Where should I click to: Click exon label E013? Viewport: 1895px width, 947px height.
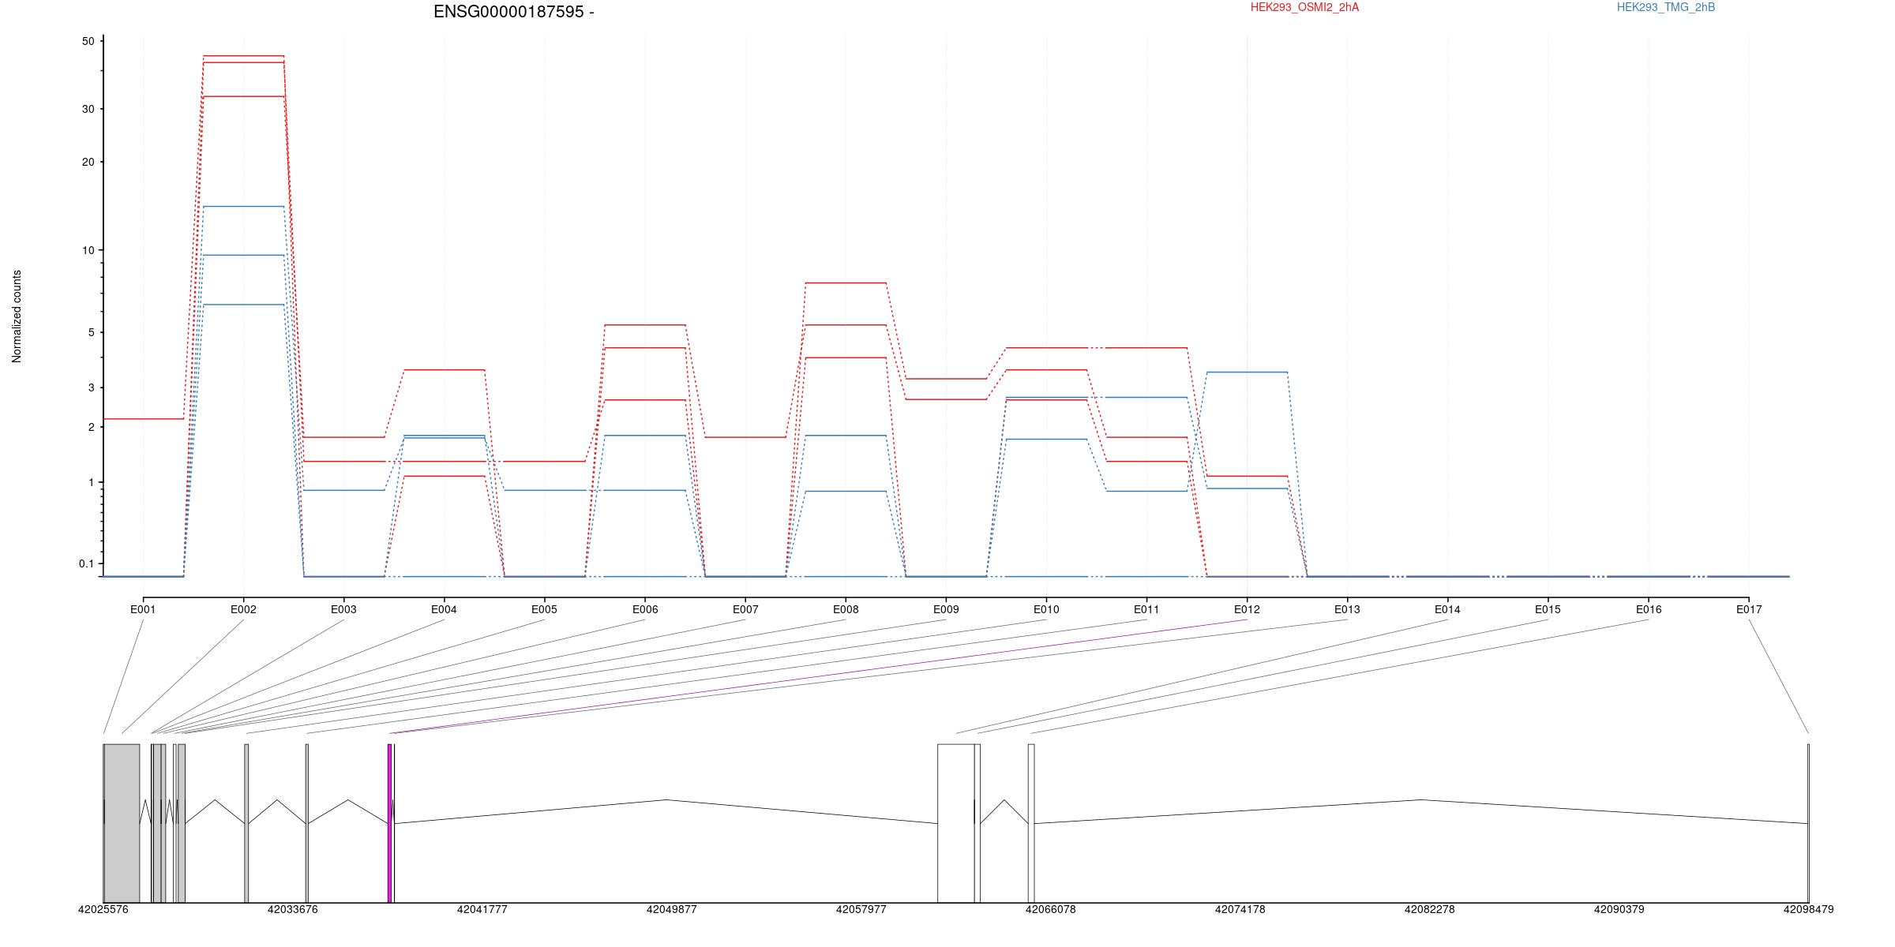[x=1347, y=609]
